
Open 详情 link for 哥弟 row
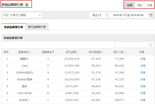tap(143, 86)
